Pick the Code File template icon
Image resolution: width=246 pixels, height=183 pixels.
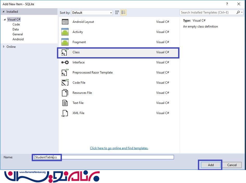click(x=65, y=83)
